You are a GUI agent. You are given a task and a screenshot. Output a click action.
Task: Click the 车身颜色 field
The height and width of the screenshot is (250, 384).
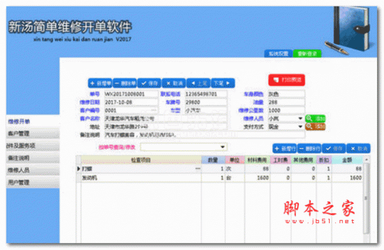point(286,94)
